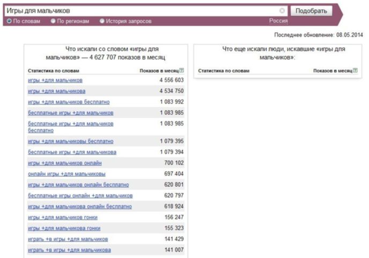Open the Россия region selector

278,21
